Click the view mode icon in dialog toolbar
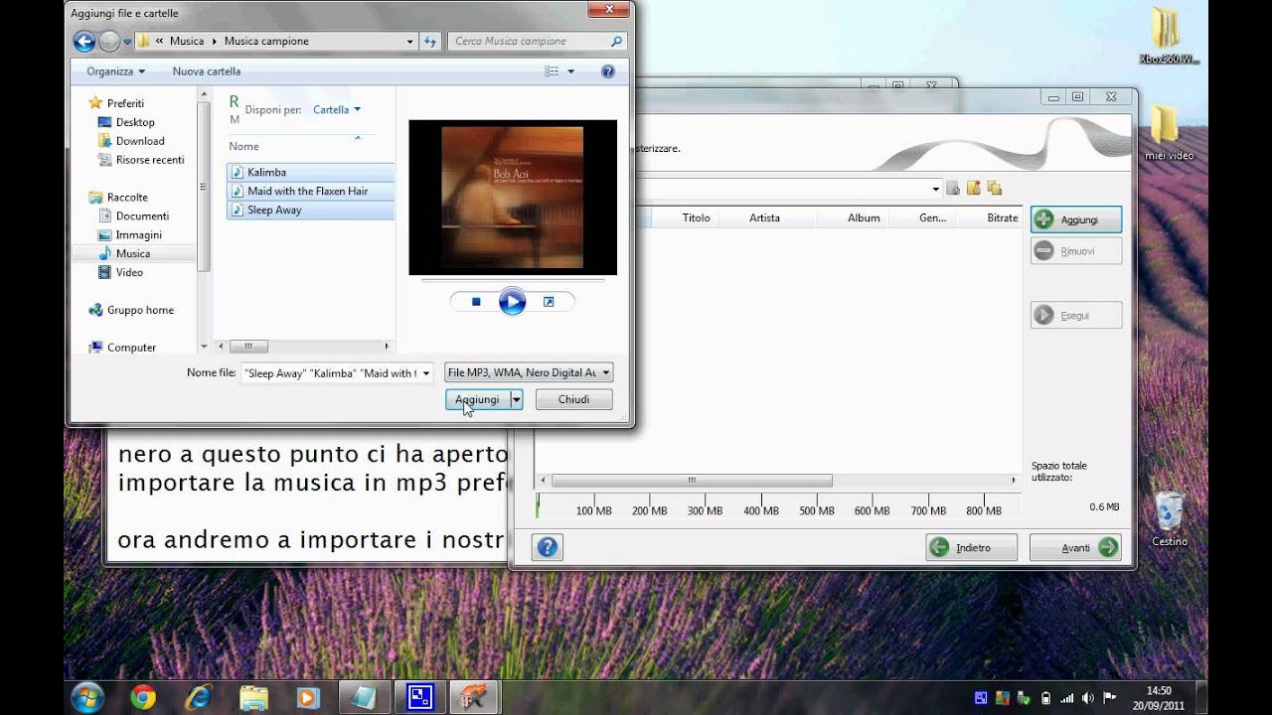The height and width of the screenshot is (715, 1272). click(552, 71)
